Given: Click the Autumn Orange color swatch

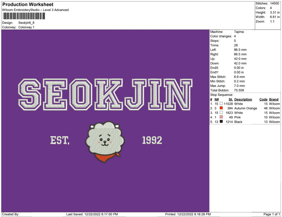Looking at the screenshot, I should [221, 108].
